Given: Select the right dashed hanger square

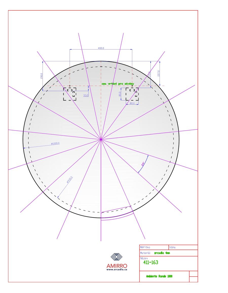Looking at the screenshot, I should click(132, 94).
